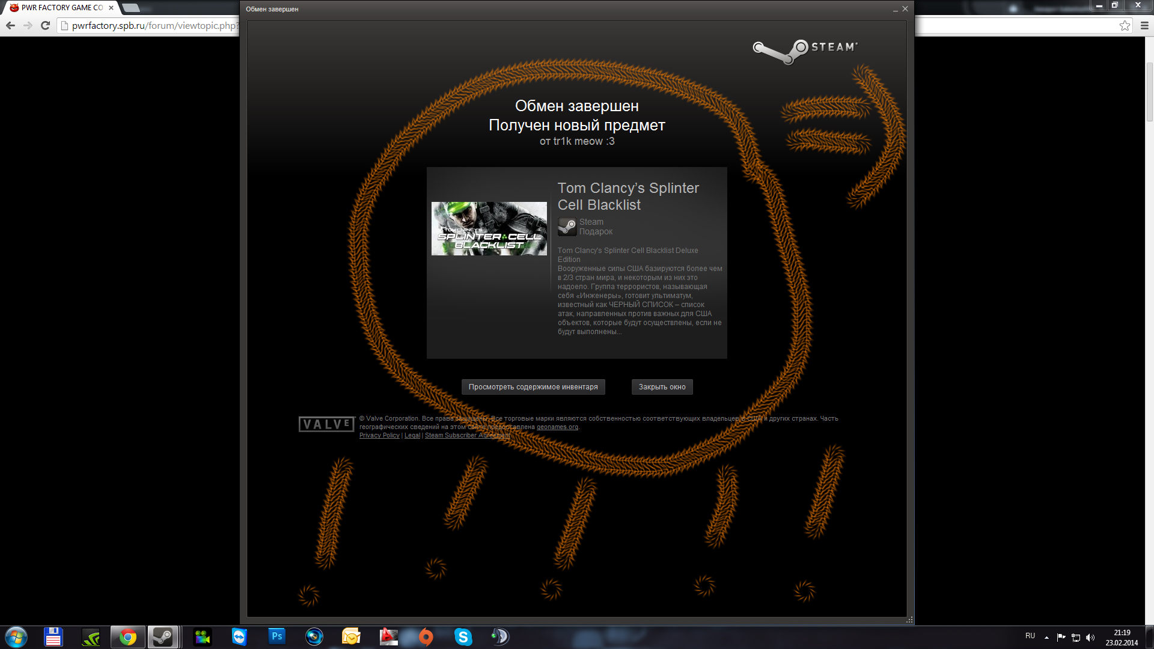
Task: Show hidden system tray icons
Action: 1046,637
